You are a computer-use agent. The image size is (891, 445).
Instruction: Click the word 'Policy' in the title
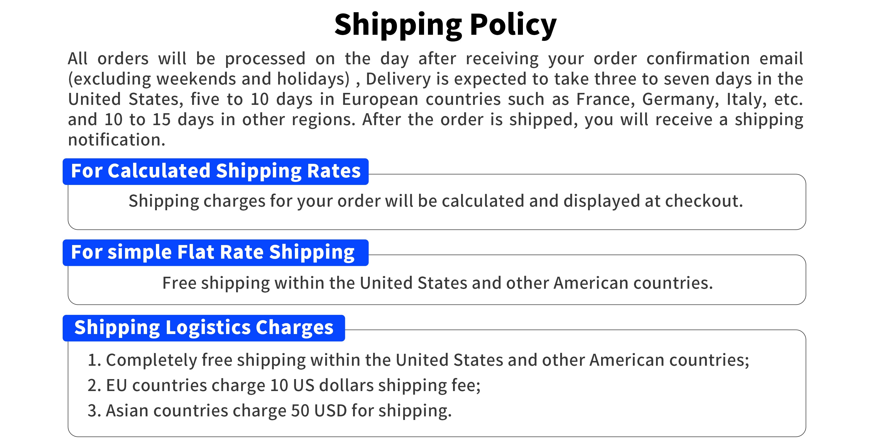pyautogui.click(x=513, y=25)
